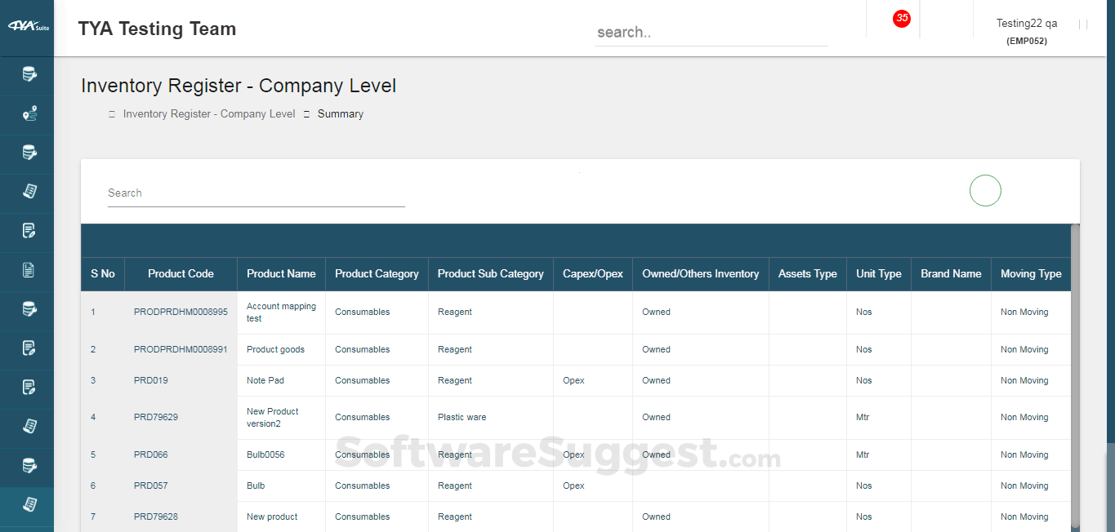This screenshot has height=532, width=1115.
Task: Select the location pin sidebar icon
Action: tap(26, 114)
